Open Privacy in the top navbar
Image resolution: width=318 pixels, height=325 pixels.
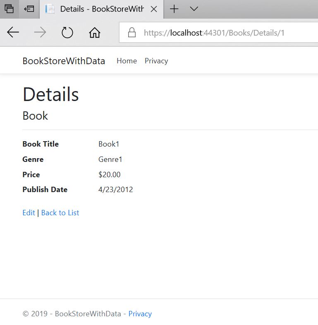tap(156, 61)
